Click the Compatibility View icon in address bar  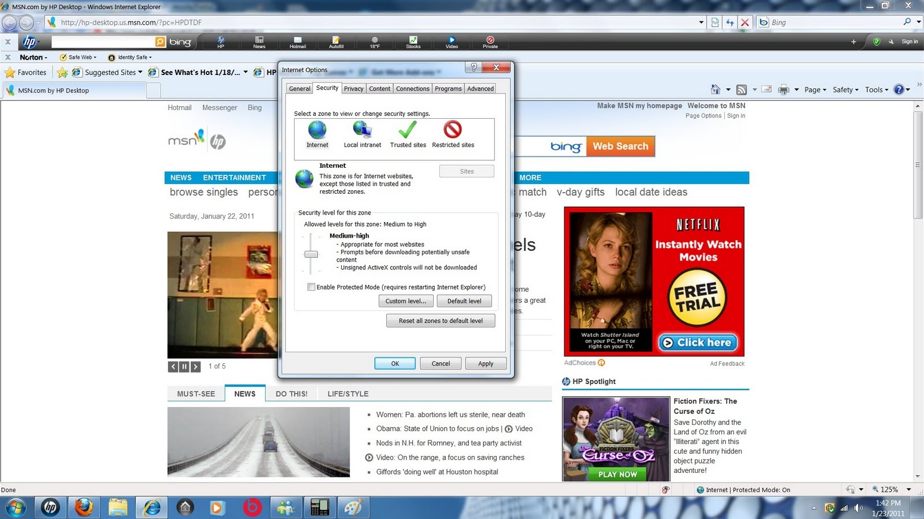(715, 22)
